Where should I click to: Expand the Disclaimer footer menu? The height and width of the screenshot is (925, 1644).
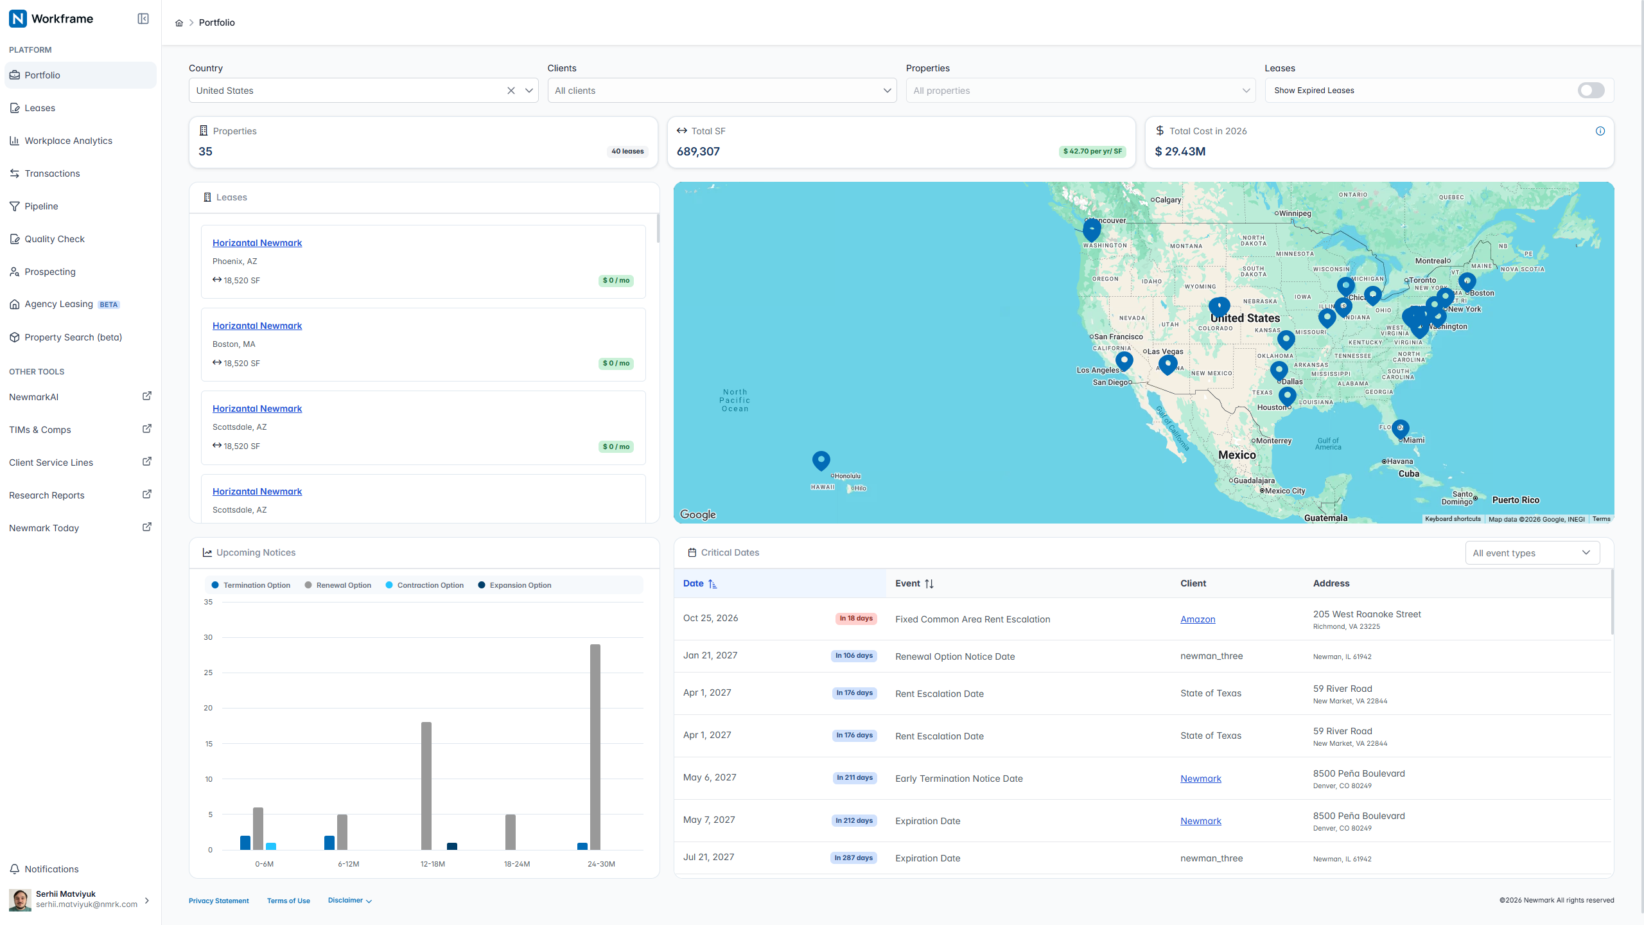click(x=350, y=901)
